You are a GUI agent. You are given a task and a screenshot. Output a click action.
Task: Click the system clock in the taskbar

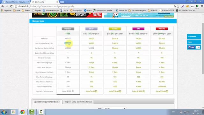click(x=196, y=112)
